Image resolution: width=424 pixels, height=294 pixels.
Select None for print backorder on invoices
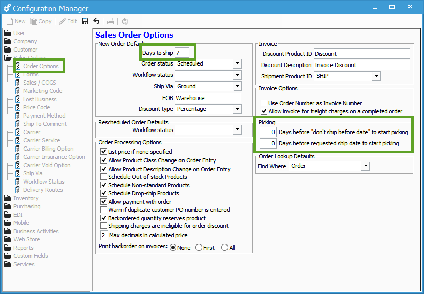173,248
